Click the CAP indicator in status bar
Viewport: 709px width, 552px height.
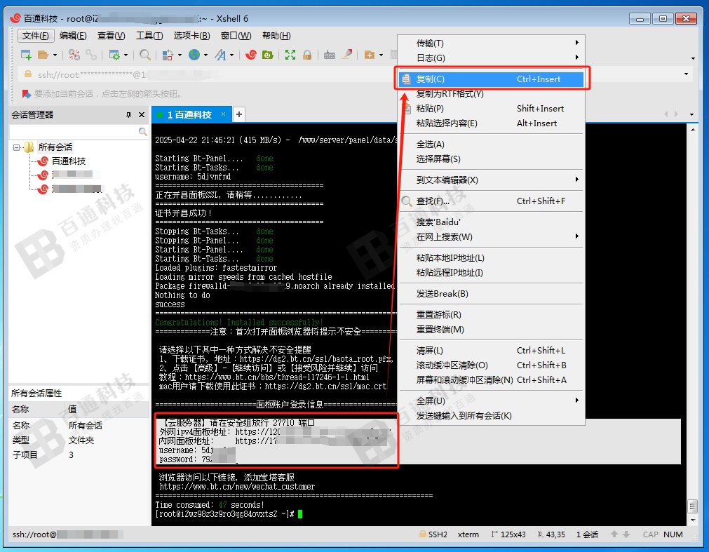point(650,534)
